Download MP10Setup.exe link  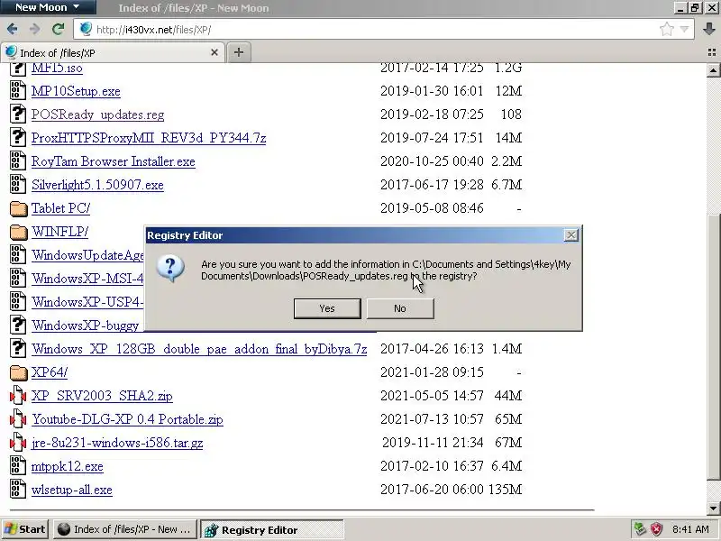point(76,91)
